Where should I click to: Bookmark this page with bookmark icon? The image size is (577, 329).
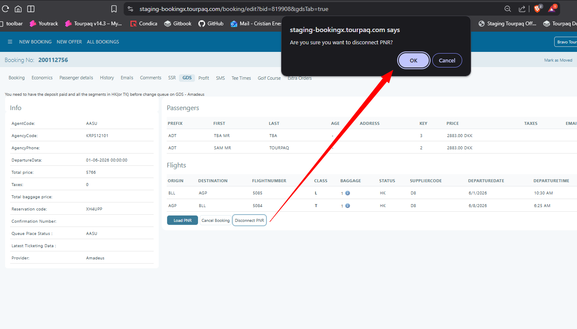(x=114, y=9)
